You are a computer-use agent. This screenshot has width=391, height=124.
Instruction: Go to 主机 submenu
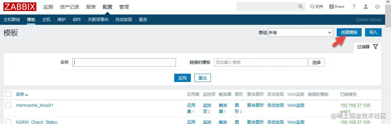tap(46, 20)
